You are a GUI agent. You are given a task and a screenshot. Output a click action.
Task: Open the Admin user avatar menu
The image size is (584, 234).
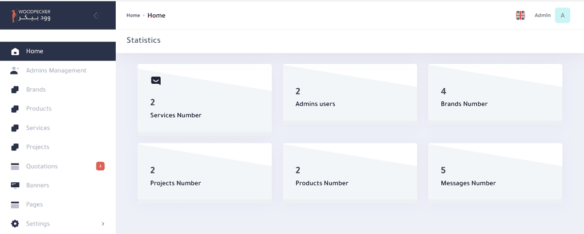click(562, 15)
